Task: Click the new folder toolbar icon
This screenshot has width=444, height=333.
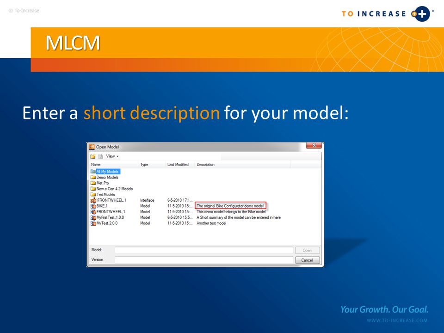Action: 93,156
